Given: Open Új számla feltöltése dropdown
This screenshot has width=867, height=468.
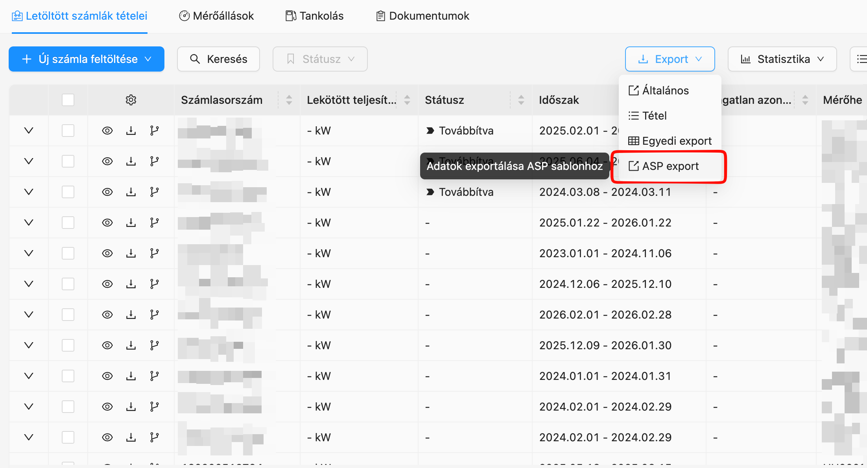Looking at the screenshot, I should tap(87, 59).
